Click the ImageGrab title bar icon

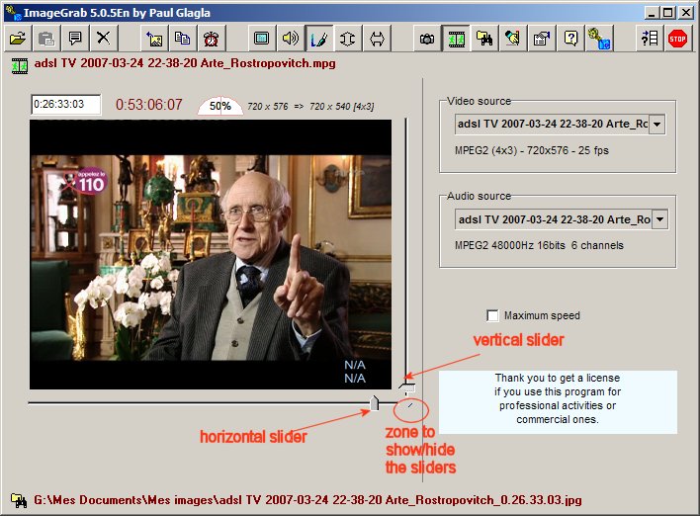click(x=13, y=13)
